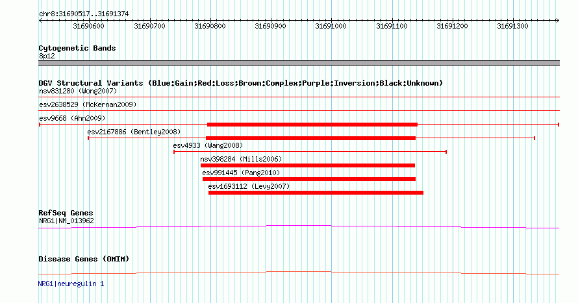Click the red bar of esv991445

pos(309,179)
